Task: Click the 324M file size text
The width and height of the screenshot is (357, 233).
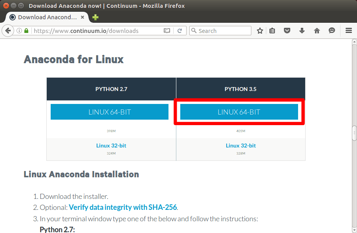Action: (x=111, y=153)
